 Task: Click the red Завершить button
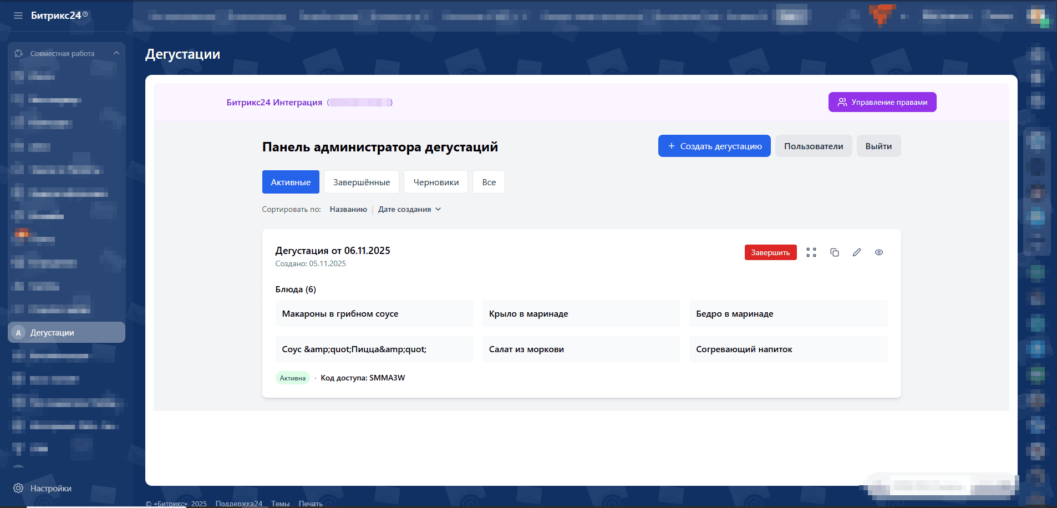point(770,252)
